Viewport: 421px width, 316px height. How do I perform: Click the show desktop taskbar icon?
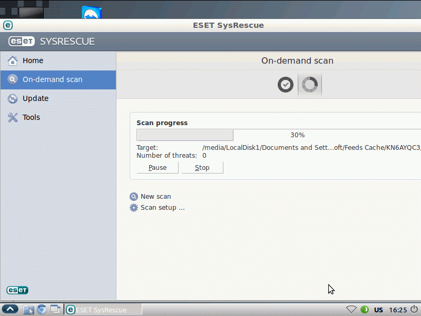pos(55,309)
